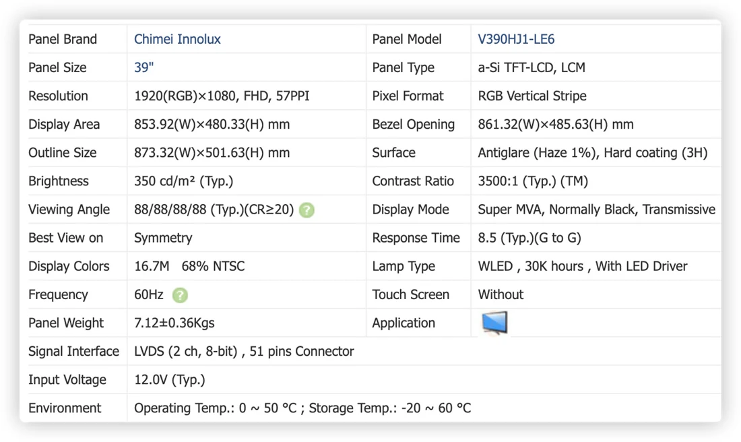Click the '3500:1 (Typ.) (TM)' contrast ratio value
The image size is (741, 442).
[x=533, y=181]
